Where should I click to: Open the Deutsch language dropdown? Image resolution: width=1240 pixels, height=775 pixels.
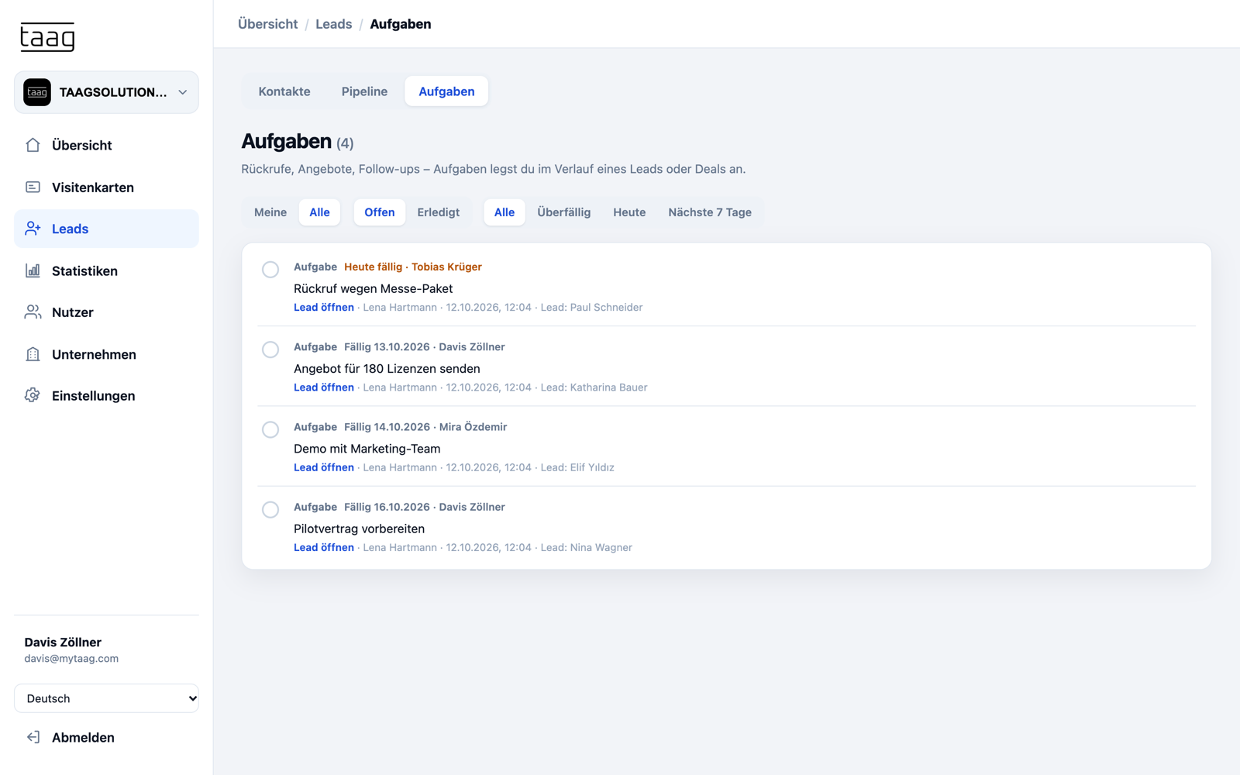106,698
